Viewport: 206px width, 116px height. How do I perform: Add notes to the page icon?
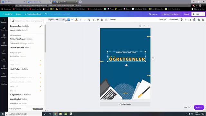140,26
